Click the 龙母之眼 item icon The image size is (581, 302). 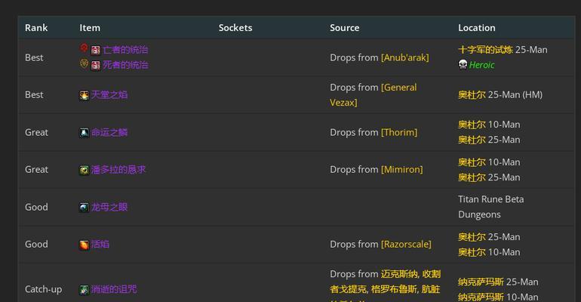pyautogui.click(x=84, y=207)
